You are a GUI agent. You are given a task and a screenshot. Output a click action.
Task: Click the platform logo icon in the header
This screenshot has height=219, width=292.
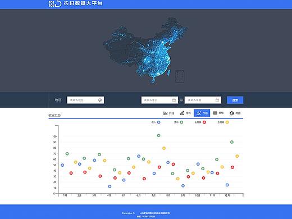point(55,3)
